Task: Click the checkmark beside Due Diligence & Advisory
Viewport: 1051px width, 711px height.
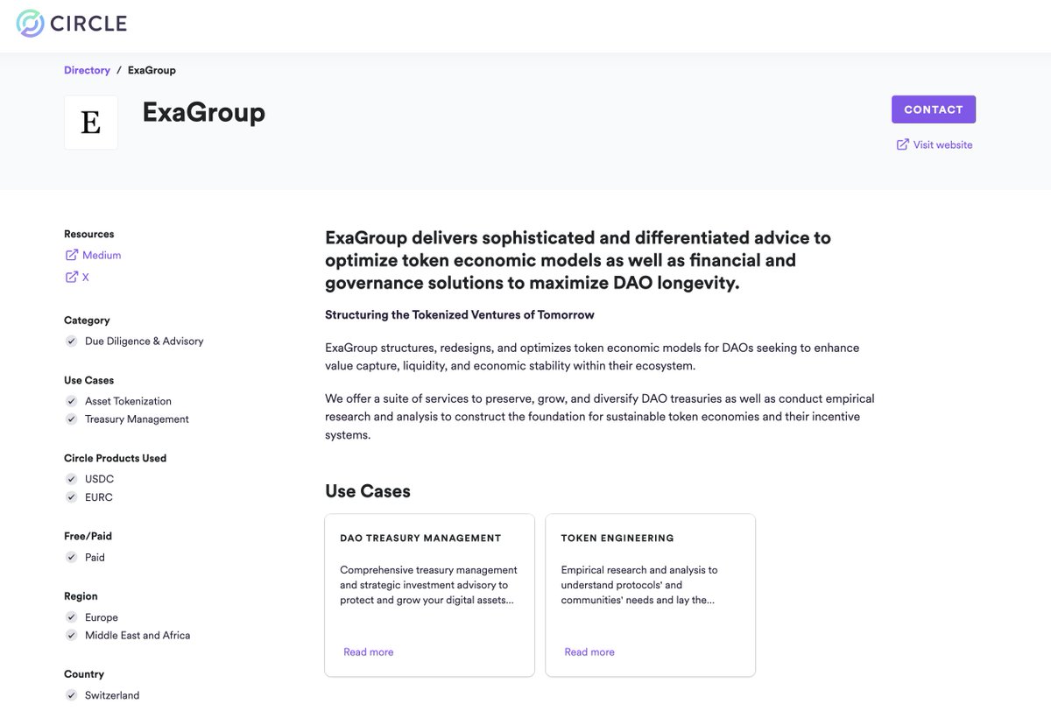Action: click(71, 341)
